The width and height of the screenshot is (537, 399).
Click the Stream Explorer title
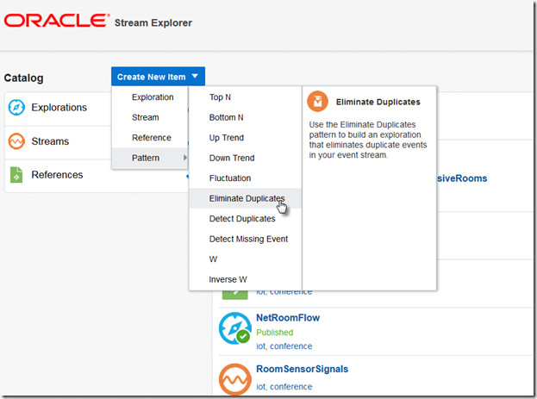(153, 23)
